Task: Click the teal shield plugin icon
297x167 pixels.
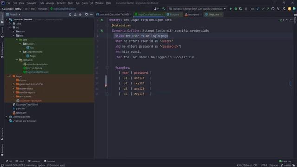Action: click(x=294, y=9)
